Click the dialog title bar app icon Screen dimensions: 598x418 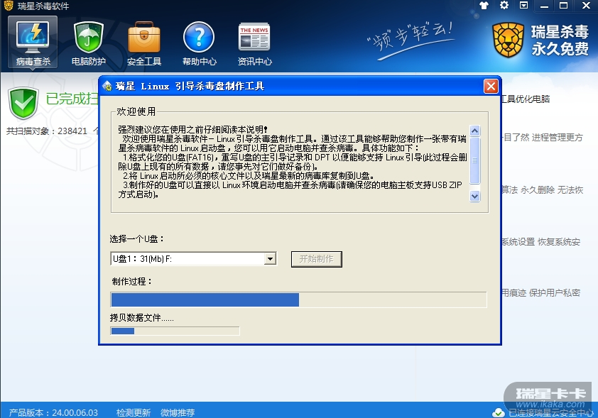point(107,86)
